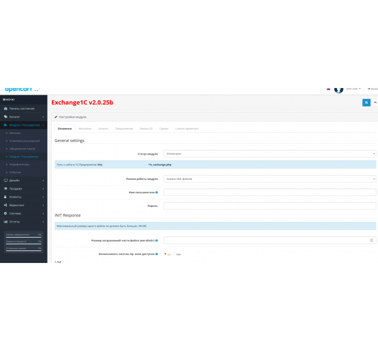Viewport: 378px width, 351px height.
Task: Click the cart icon next to Продажи
Action: click(x=5, y=188)
